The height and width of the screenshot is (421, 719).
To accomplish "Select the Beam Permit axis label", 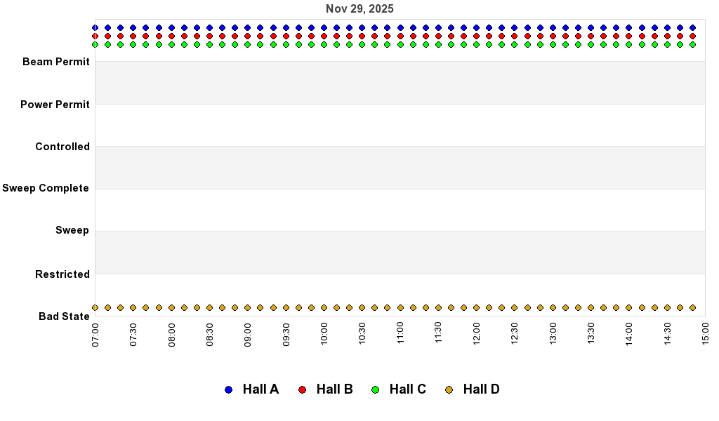I will 56,62.
